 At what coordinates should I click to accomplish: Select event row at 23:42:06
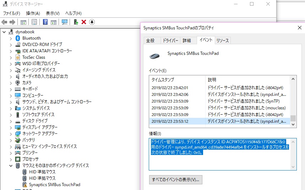pos(219,94)
